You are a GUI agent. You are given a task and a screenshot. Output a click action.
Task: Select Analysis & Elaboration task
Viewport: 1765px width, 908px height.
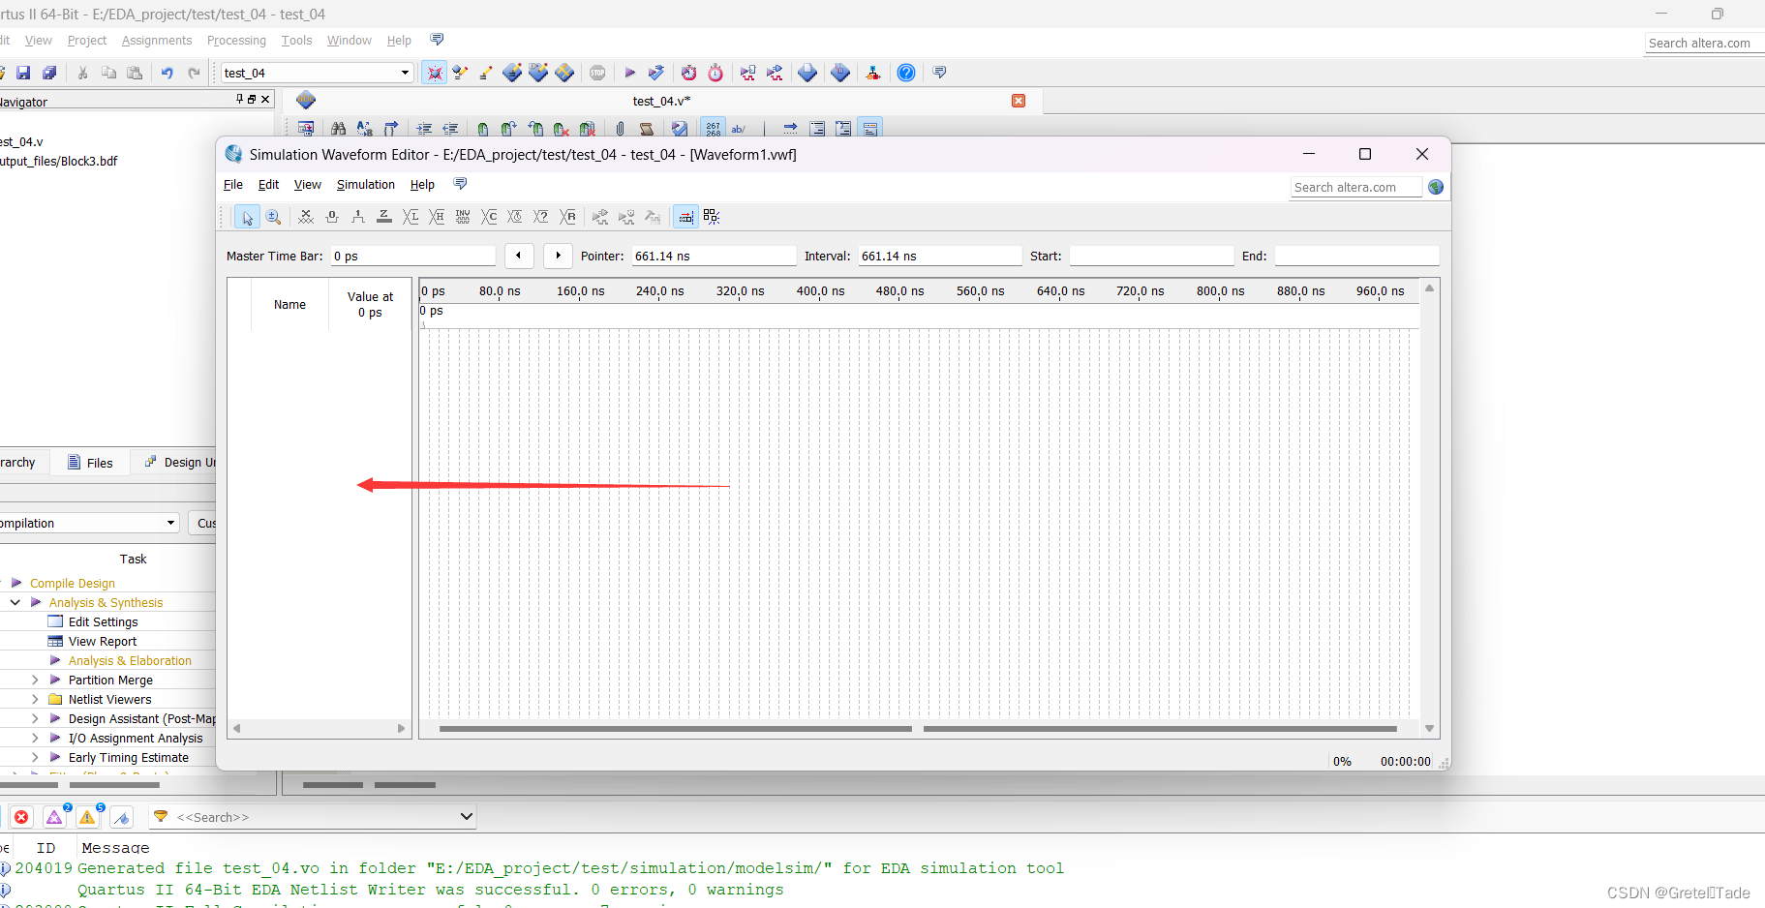tap(130, 660)
